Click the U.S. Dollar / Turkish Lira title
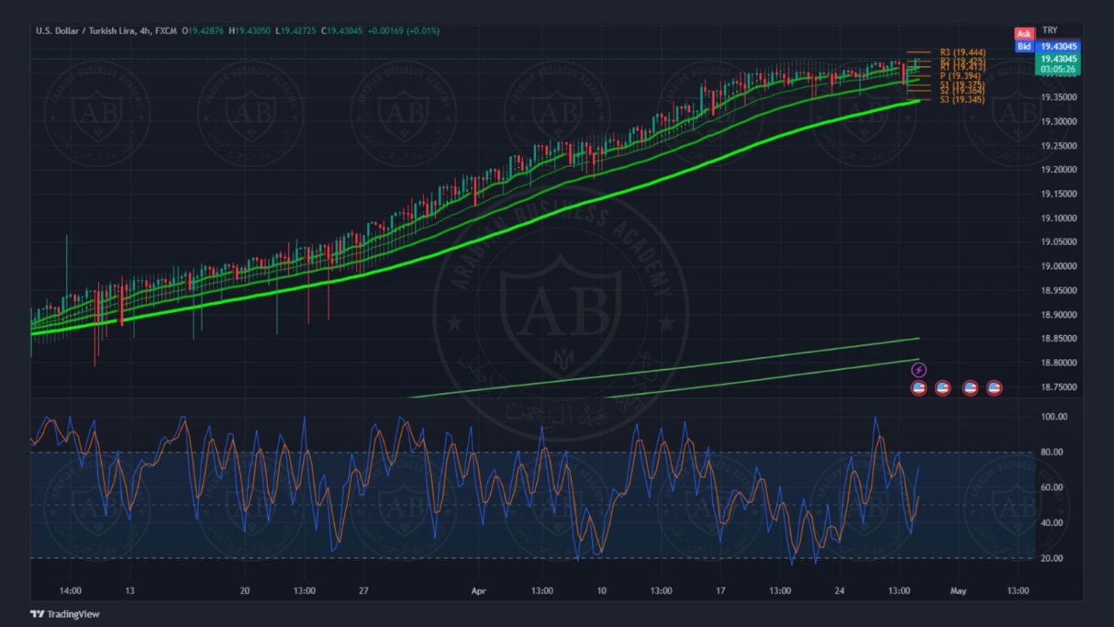This screenshot has height=627, width=1114. point(85,31)
